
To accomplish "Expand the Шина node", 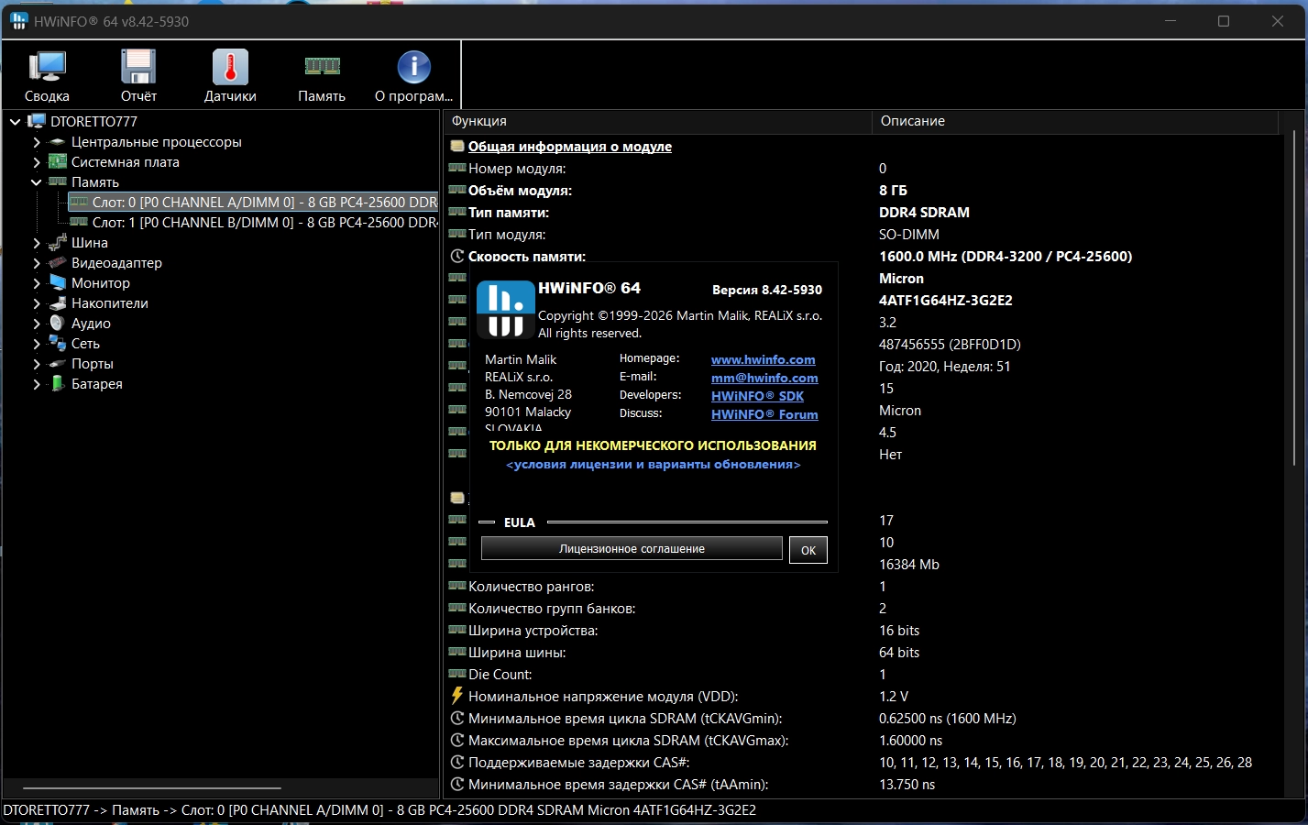I will (37, 243).
